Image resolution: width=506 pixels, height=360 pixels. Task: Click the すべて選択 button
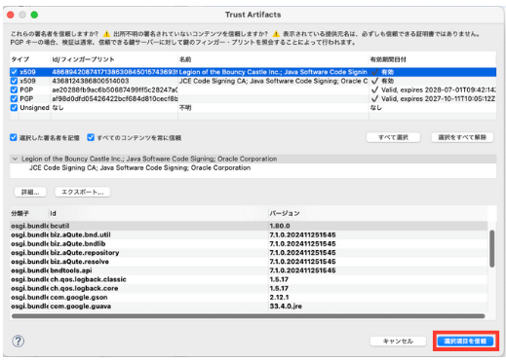pos(393,137)
